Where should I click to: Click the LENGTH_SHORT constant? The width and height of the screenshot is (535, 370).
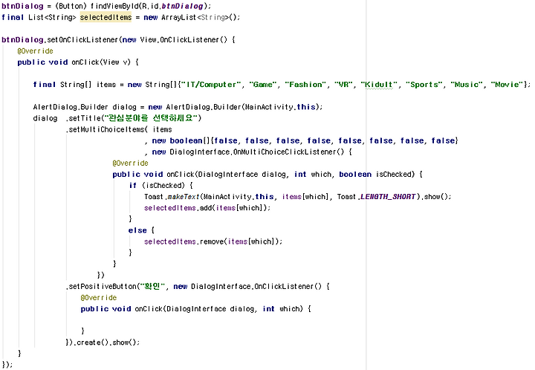click(x=388, y=196)
